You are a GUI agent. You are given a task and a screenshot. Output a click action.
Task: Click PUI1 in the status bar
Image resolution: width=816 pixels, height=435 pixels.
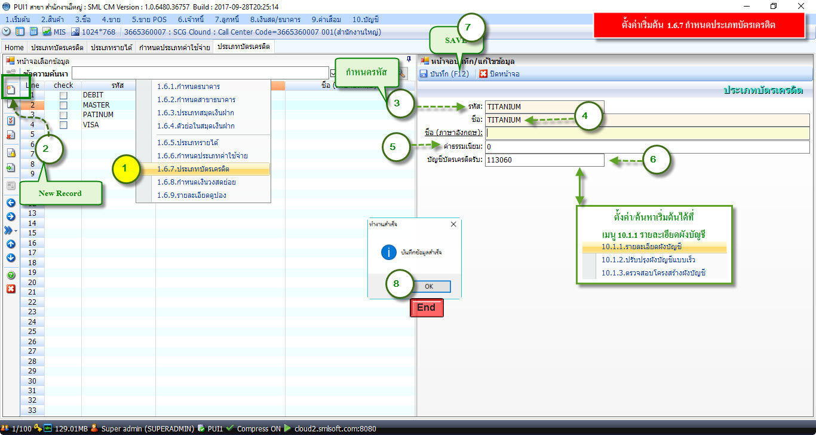pos(214,428)
